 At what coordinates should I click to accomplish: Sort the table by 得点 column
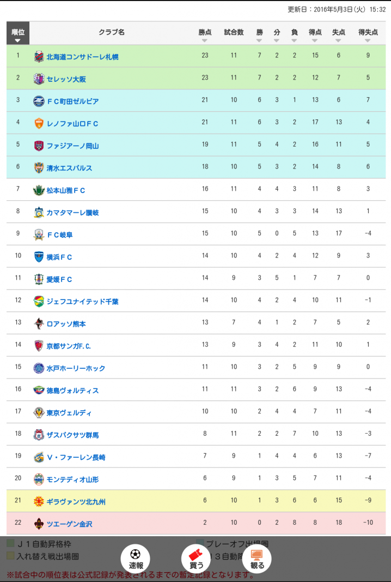[x=315, y=34]
